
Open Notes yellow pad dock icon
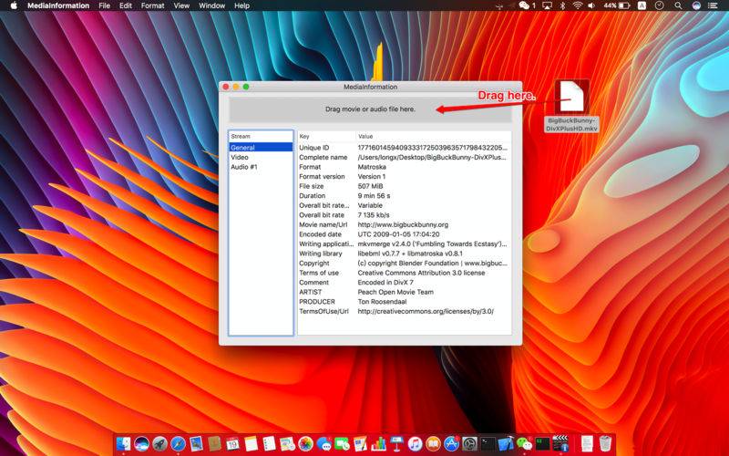[252, 443]
